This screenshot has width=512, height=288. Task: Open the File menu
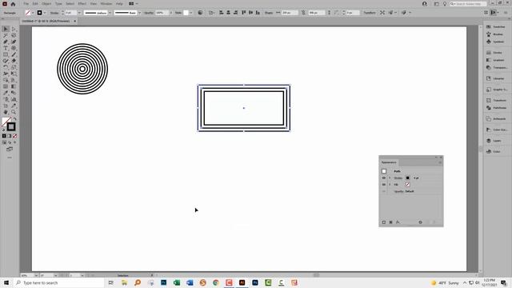[x=26, y=4]
